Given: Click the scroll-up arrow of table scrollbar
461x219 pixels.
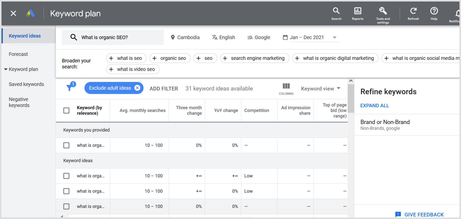Looking at the screenshot, I should (351, 81).
